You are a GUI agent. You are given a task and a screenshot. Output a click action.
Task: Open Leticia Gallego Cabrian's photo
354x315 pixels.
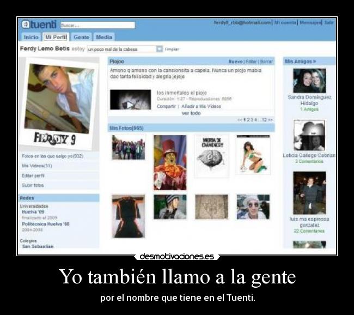click(x=309, y=135)
